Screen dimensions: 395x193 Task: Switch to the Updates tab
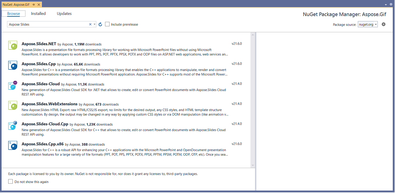click(64, 13)
